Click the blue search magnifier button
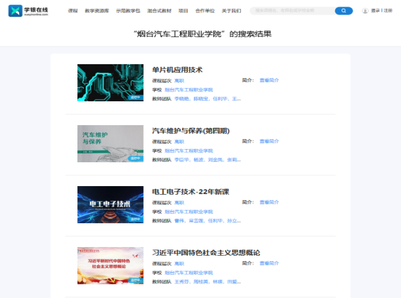401x298 pixels. 343,11
